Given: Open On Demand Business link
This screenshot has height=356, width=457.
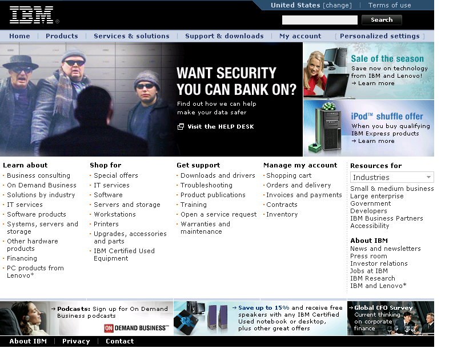Looking at the screenshot, I should click(x=42, y=185).
